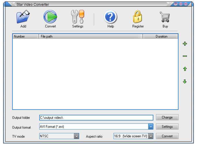The image size is (197, 146).
Task: Click the Output folder path field
Action: tap(96, 118)
